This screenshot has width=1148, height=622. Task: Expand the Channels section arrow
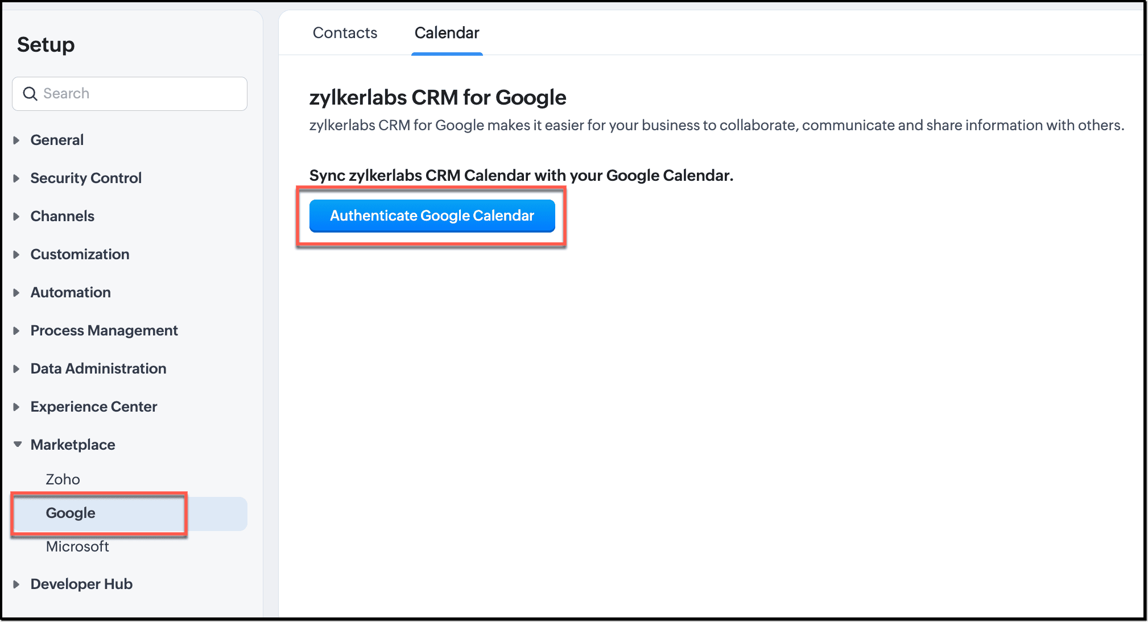tap(16, 217)
